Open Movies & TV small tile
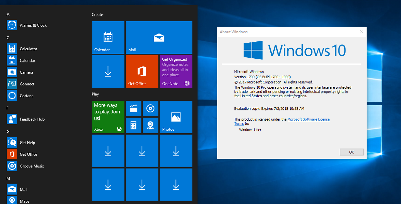Image resolution: width=401 pixels, height=204 pixels. (x=133, y=109)
